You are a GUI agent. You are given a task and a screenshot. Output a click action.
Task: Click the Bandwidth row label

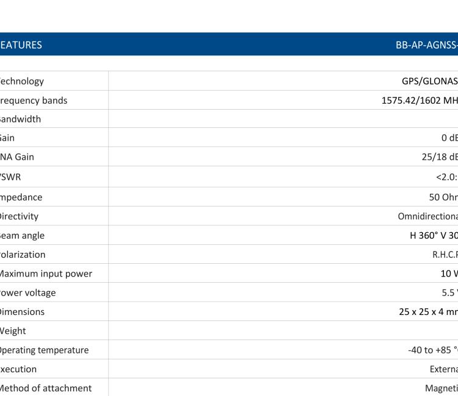point(21,119)
